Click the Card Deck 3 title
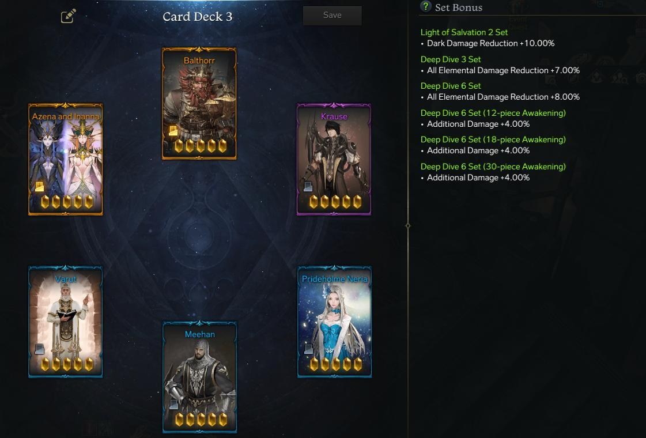 tap(197, 17)
